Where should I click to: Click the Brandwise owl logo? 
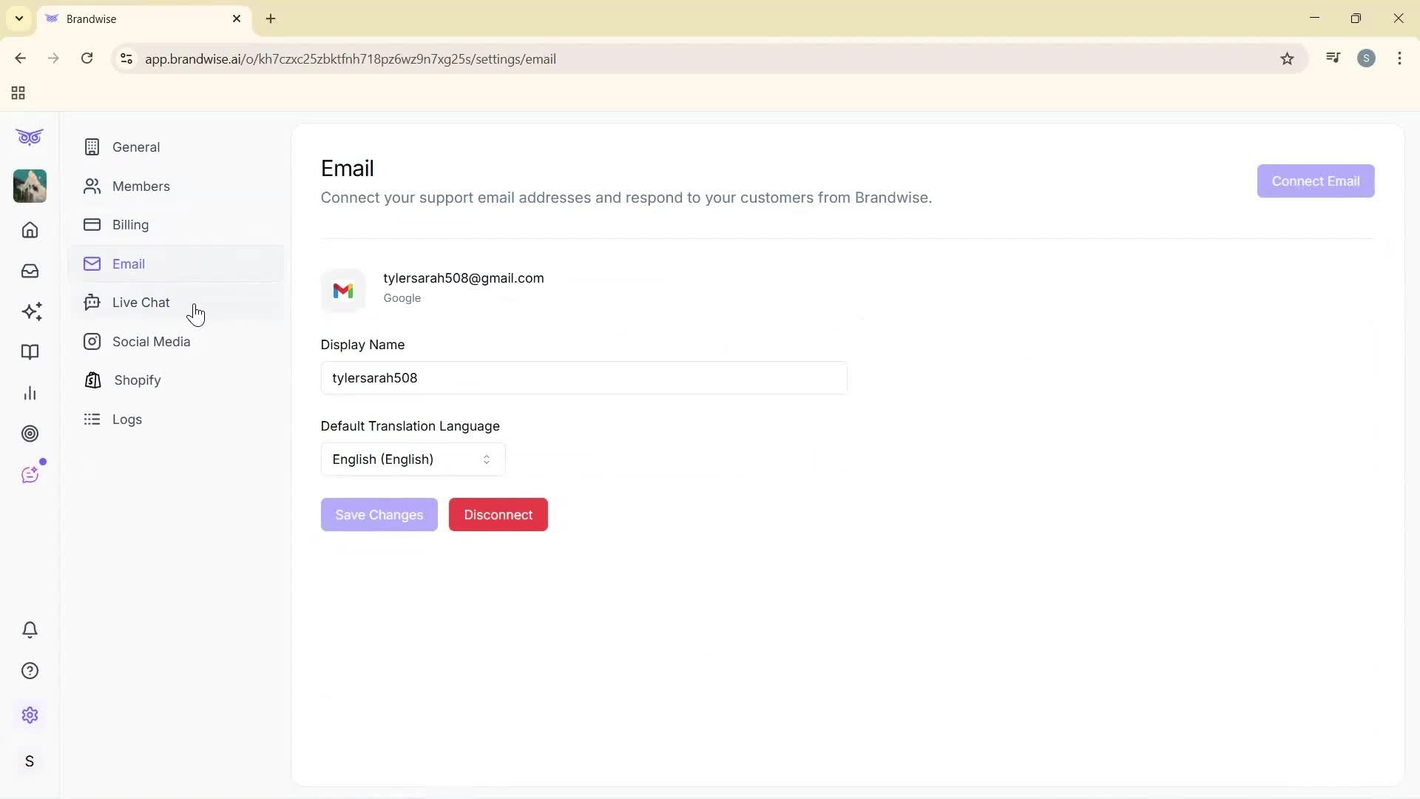29,137
